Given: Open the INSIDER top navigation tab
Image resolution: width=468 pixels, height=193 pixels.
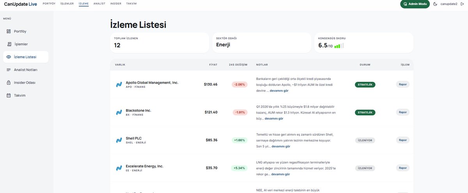Looking at the screenshot, I should [116, 4].
